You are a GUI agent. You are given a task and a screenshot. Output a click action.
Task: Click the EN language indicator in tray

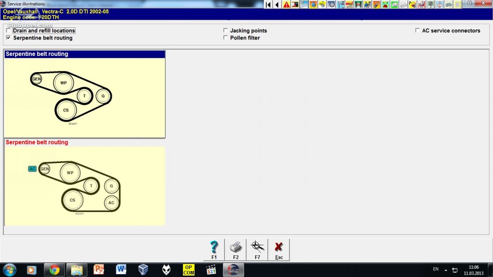click(x=436, y=269)
